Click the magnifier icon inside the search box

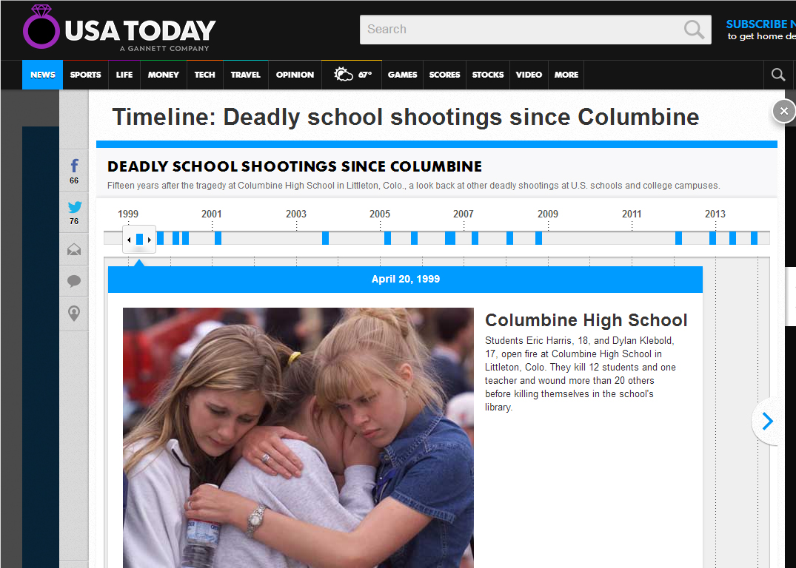[x=694, y=30]
